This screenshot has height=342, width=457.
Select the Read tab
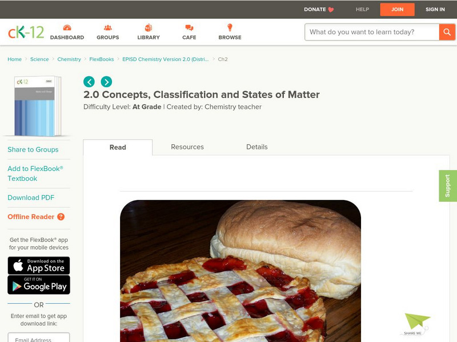click(118, 147)
